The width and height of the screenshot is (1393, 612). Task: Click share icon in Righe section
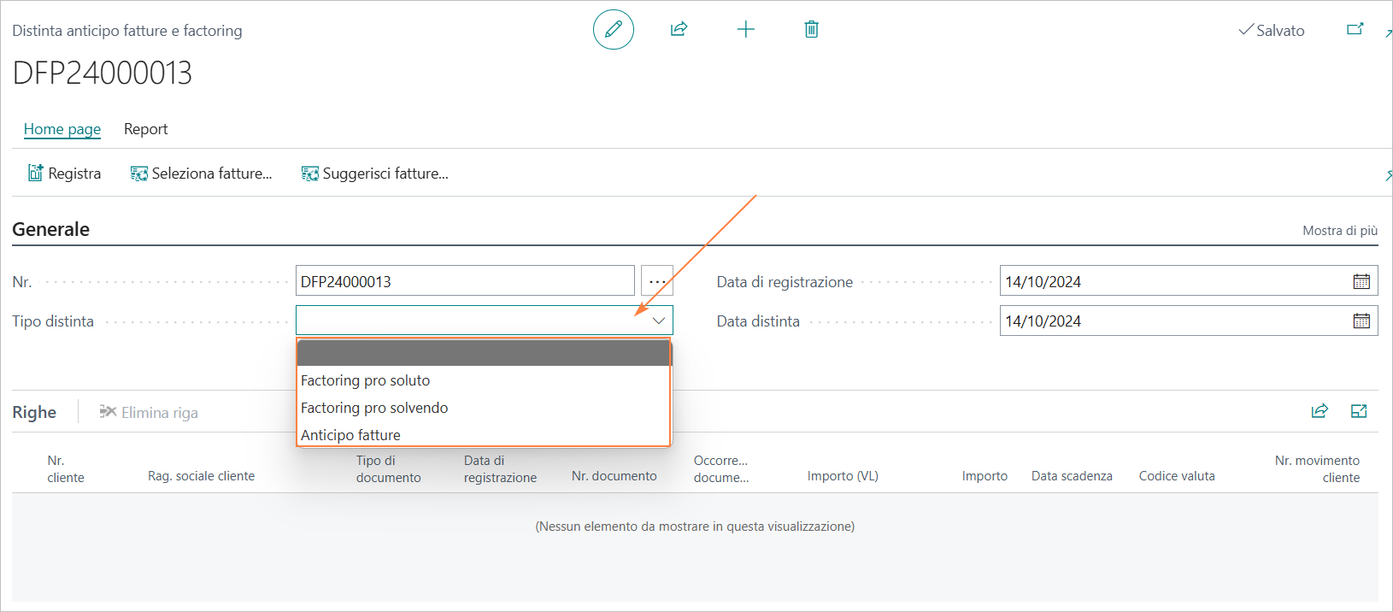[1320, 411]
